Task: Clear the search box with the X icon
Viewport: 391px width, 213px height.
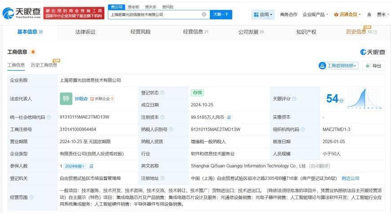Action: [x=204, y=14]
